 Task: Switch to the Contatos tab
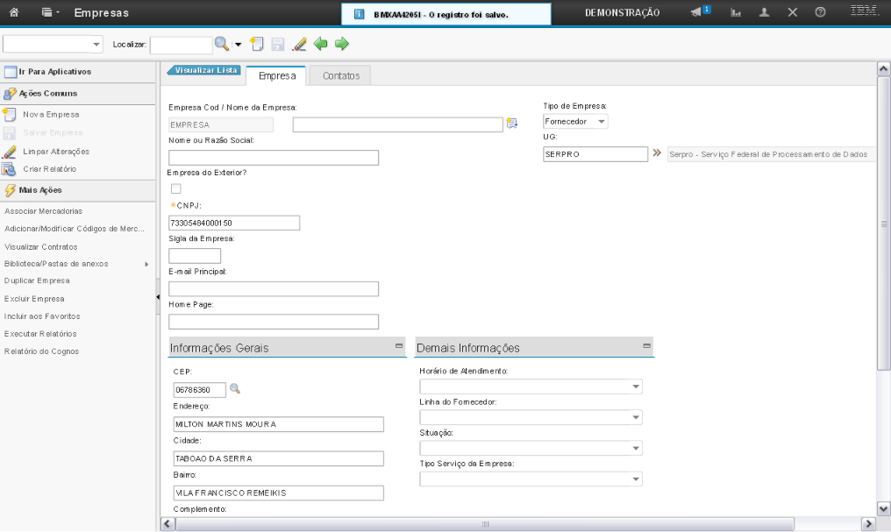[341, 76]
